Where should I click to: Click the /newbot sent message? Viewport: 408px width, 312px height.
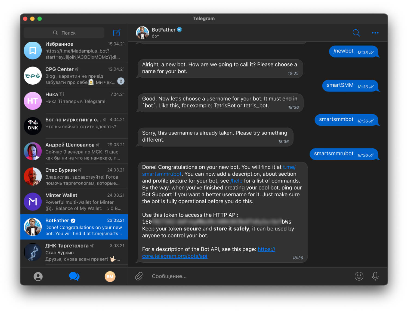(x=354, y=51)
